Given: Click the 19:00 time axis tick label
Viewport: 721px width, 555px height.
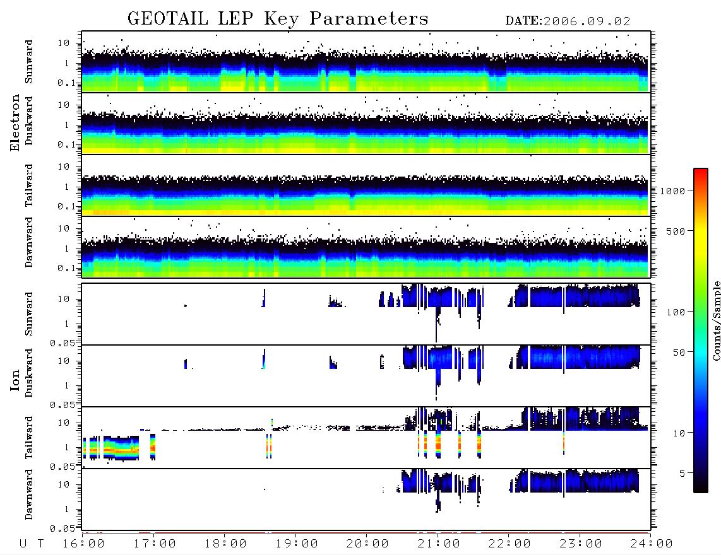Looking at the screenshot, I should click(x=297, y=544).
